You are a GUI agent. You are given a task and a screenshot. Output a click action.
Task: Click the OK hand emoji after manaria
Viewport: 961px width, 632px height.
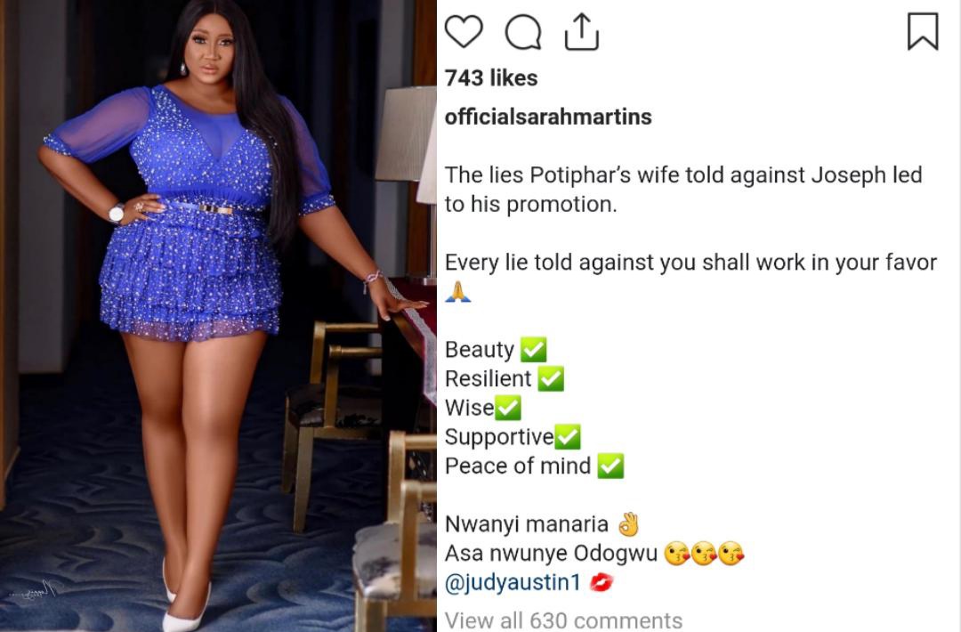(628, 524)
